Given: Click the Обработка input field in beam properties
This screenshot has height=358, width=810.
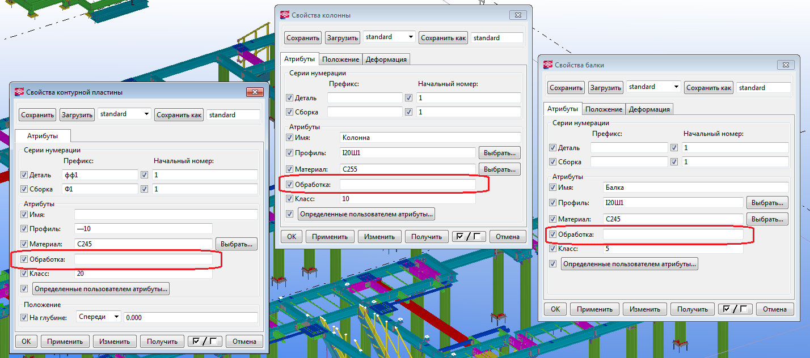Looking at the screenshot, I should [673, 235].
